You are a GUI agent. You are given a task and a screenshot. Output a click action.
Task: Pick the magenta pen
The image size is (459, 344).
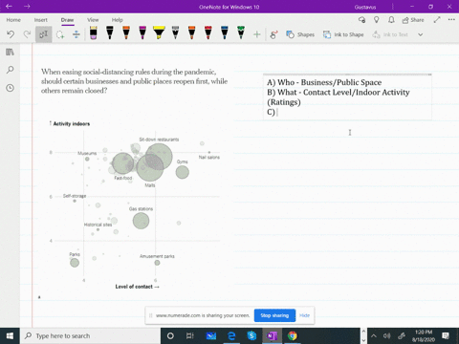142,33
